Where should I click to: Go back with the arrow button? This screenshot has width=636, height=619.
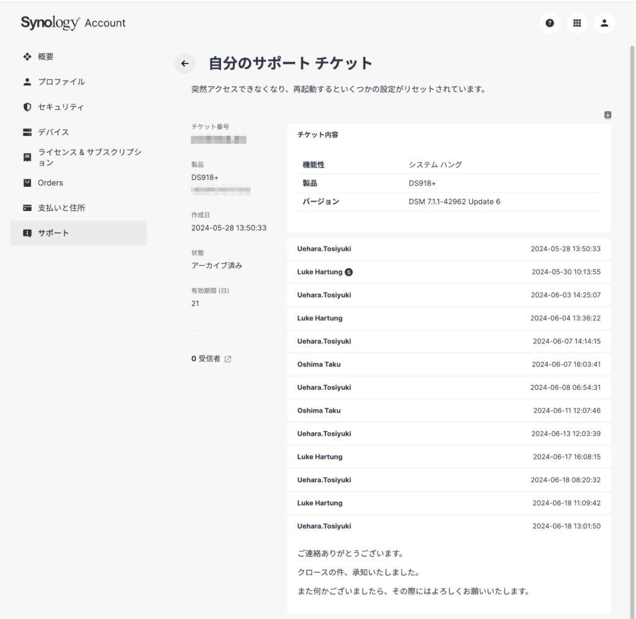[185, 63]
